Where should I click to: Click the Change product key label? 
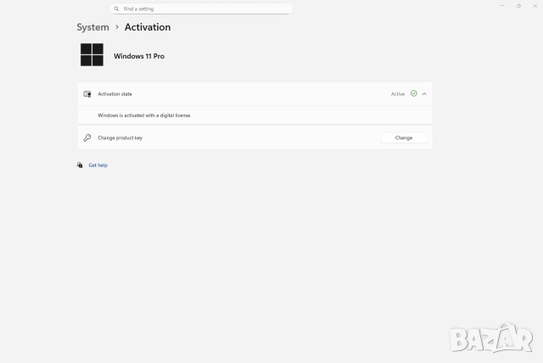120,137
